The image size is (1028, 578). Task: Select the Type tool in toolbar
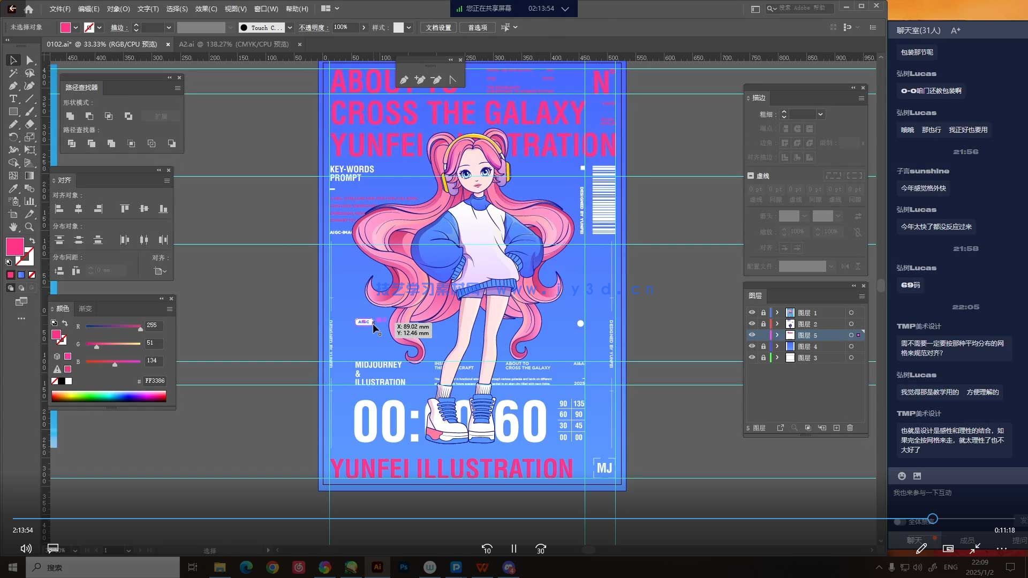13,99
